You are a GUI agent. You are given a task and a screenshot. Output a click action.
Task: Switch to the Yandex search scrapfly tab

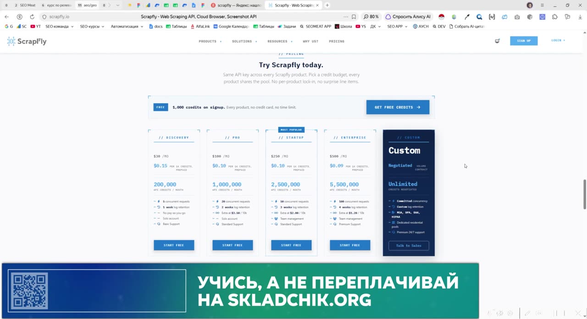tap(237, 5)
